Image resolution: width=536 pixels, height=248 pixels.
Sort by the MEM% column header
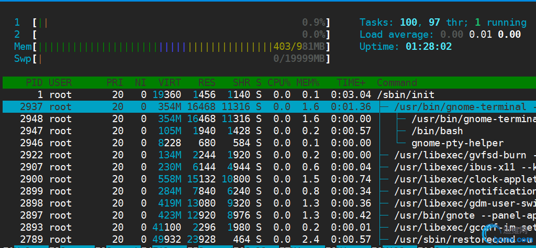coord(308,82)
